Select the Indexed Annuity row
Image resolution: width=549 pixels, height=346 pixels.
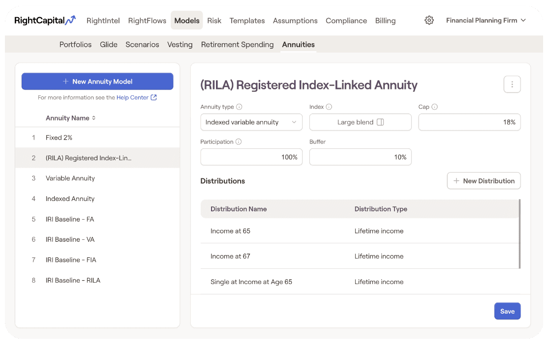(x=97, y=199)
